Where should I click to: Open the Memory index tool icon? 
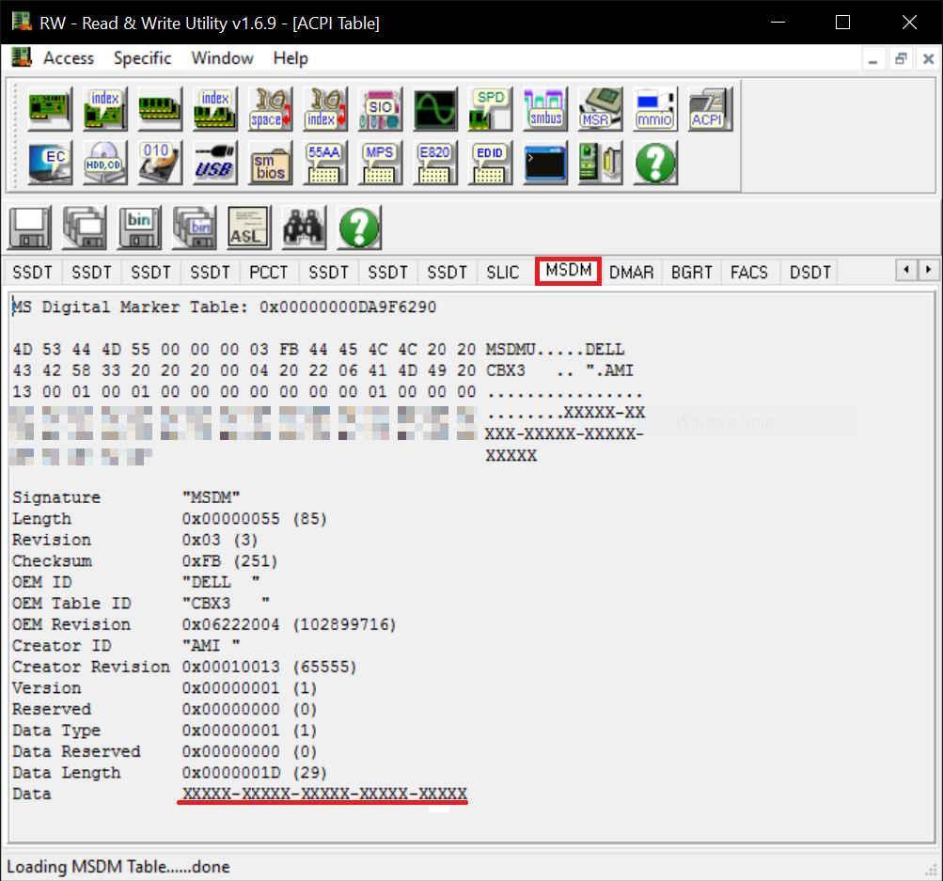214,108
